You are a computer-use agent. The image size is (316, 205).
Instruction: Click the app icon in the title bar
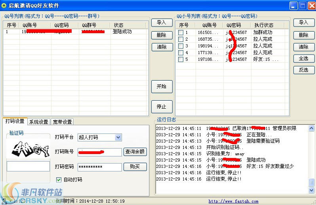click(x=4, y=6)
